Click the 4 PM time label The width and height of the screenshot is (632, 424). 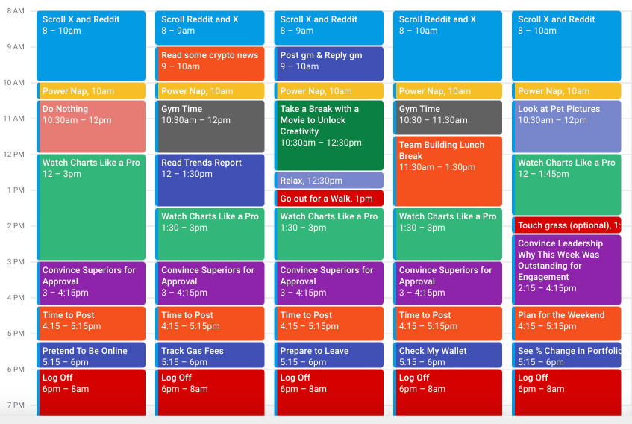[x=16, y=298]
